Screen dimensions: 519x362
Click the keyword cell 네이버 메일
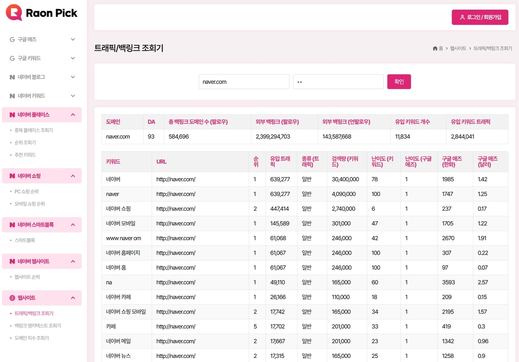(119, 341)
